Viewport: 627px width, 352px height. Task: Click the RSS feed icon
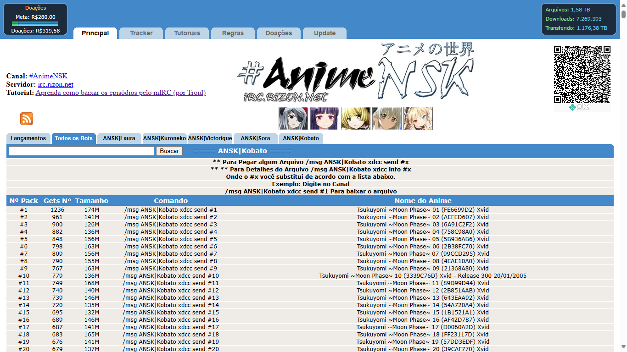click(x=26, y=119)
